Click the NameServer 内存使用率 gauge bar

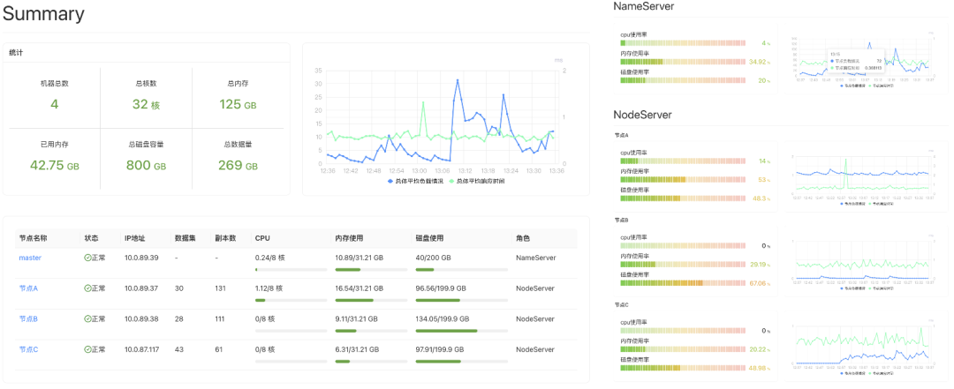click(684, 62)
